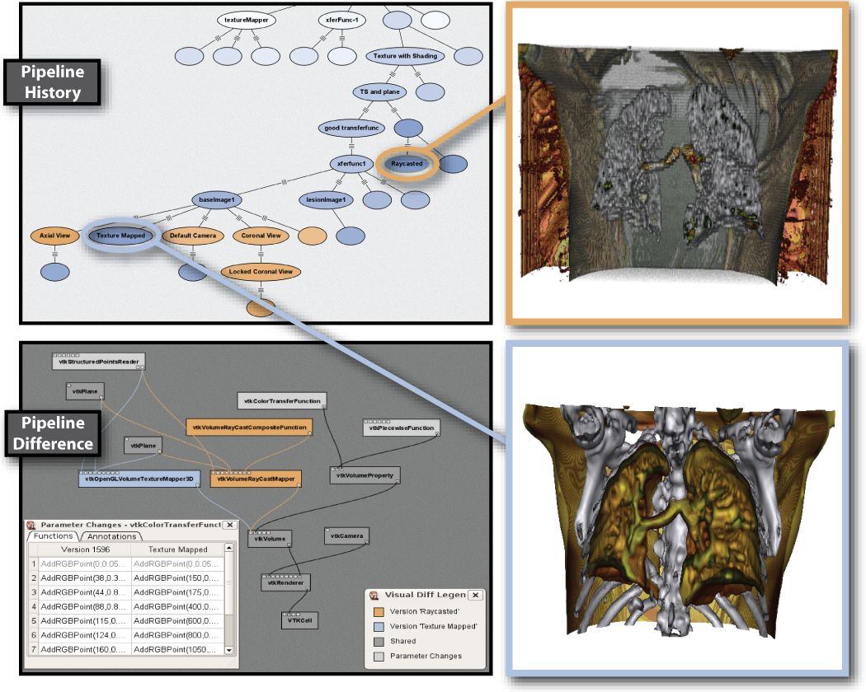The height and width of the screenshot is (692, 866).
Task: Select the vtkColorTransferFunction module
Action: point(282,401)
